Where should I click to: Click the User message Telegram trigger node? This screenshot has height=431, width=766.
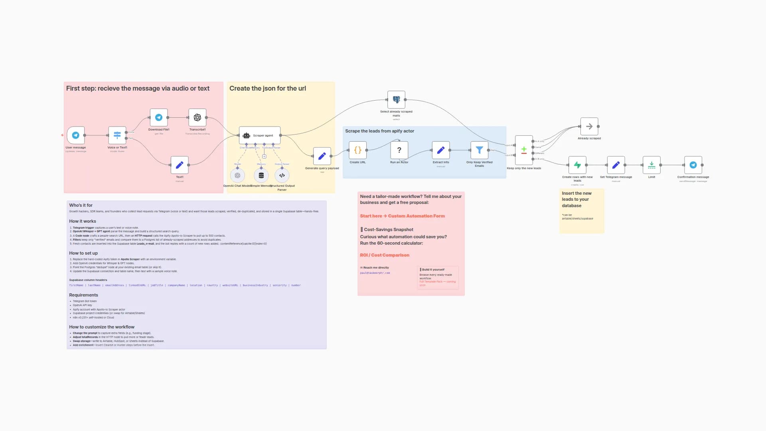point(75,135)
